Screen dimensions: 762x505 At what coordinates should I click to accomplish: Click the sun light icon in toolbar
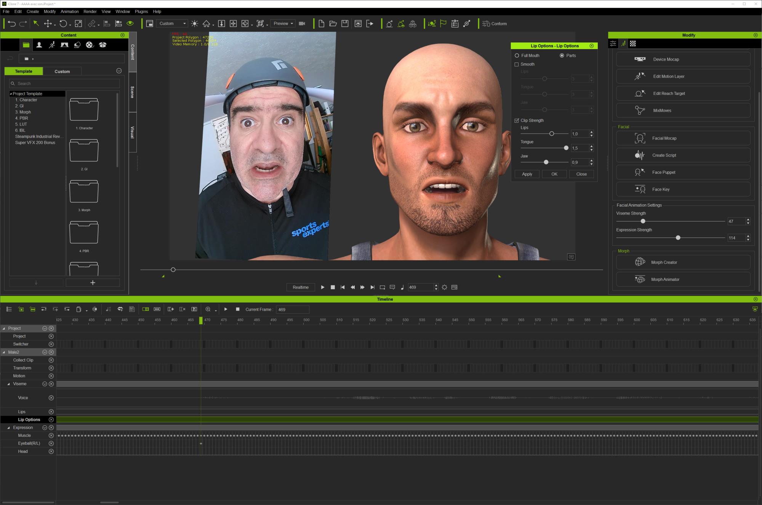(195, 24)
